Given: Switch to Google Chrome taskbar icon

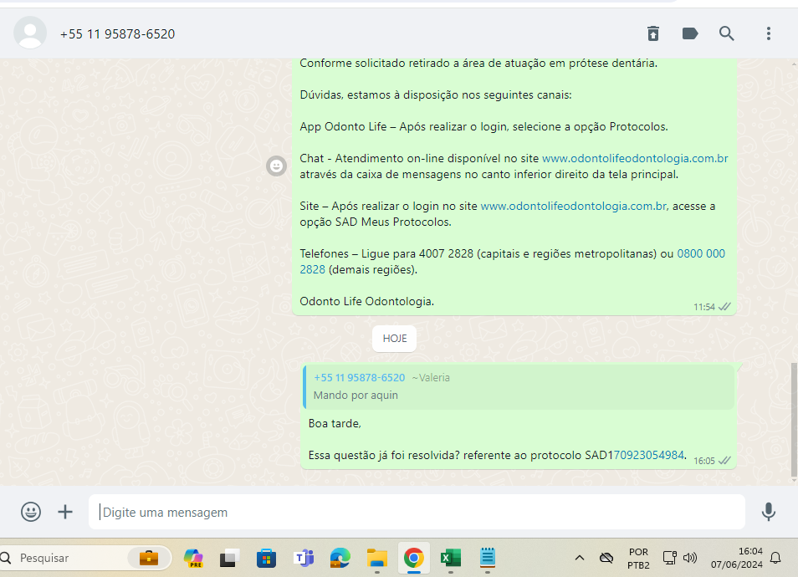Looking at the screenshot, I should point(414,558).
